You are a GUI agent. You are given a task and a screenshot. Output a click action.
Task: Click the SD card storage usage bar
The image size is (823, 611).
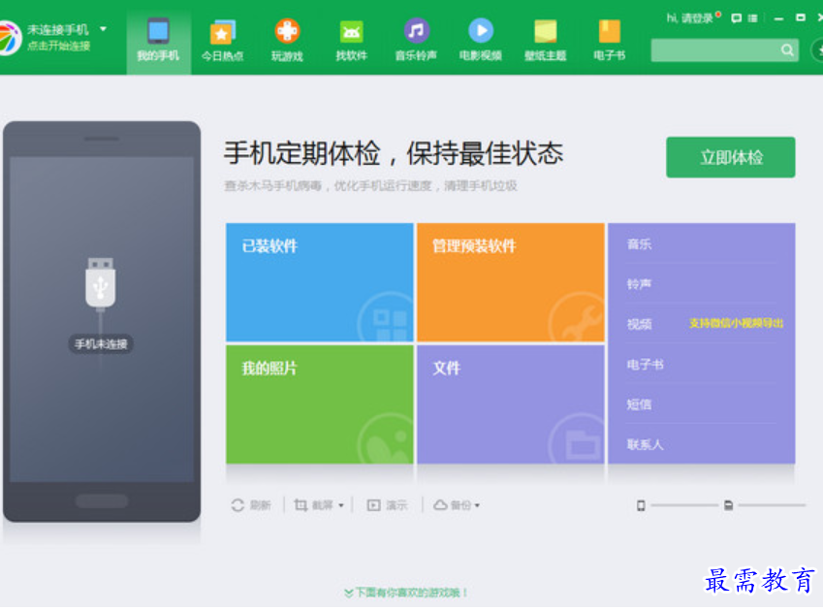(772, 505)
